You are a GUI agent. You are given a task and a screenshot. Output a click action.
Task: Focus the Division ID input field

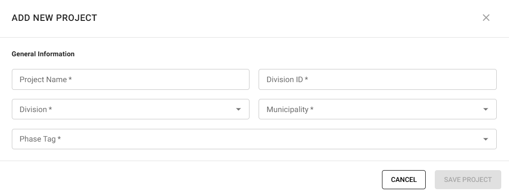coord(377,79)
